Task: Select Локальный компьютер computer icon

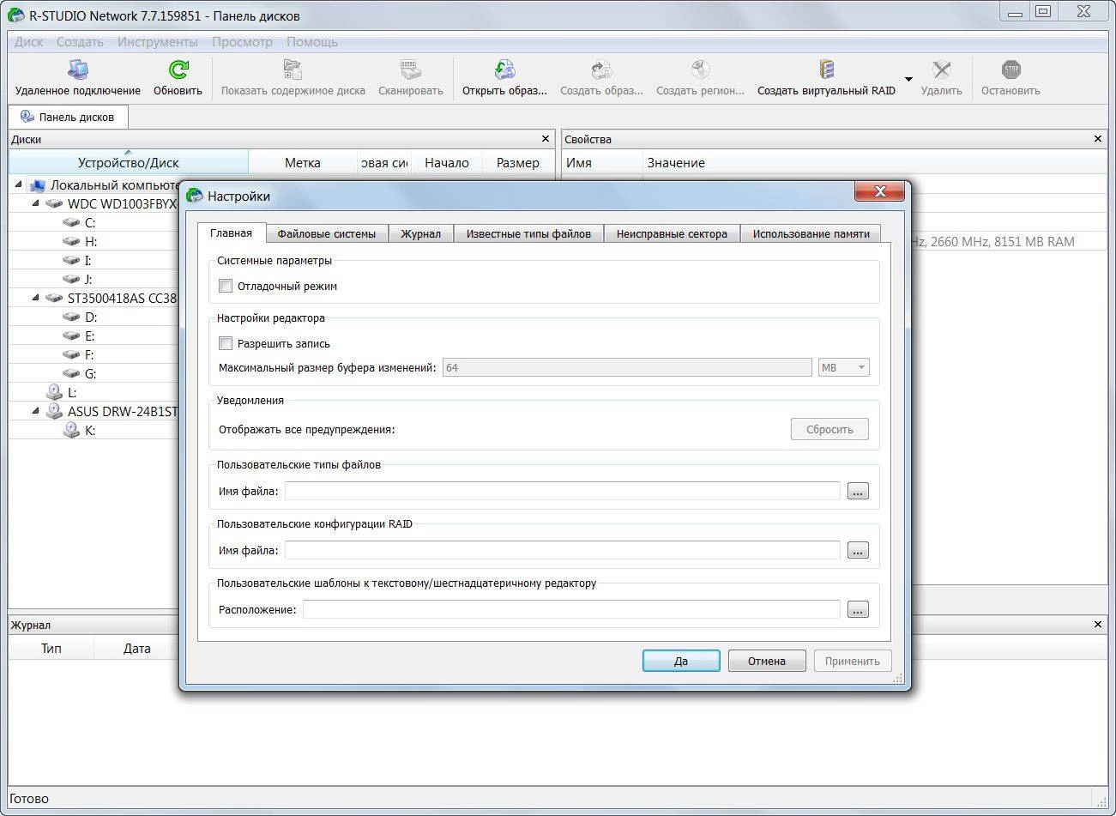Action: (x=37, y=184)
